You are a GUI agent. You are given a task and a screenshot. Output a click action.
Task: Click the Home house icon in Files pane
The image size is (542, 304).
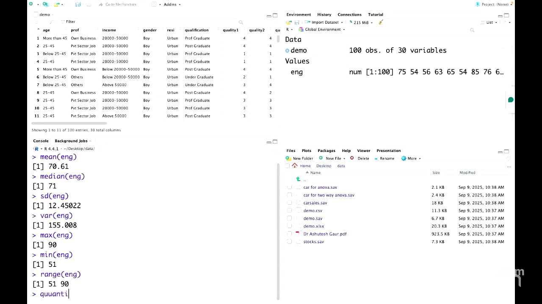pos(295,166)
